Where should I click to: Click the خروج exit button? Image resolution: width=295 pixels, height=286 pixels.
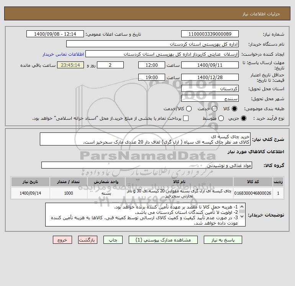tap(62, 240)
